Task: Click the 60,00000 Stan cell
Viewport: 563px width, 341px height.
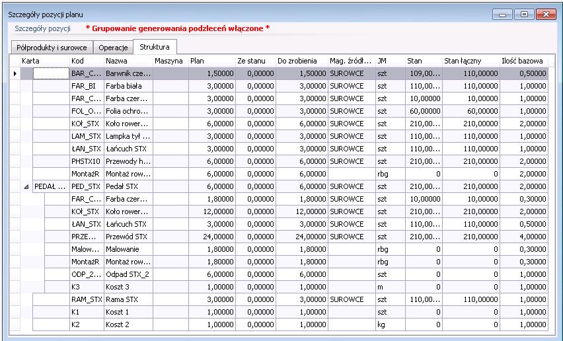Action: click(424, 111)
